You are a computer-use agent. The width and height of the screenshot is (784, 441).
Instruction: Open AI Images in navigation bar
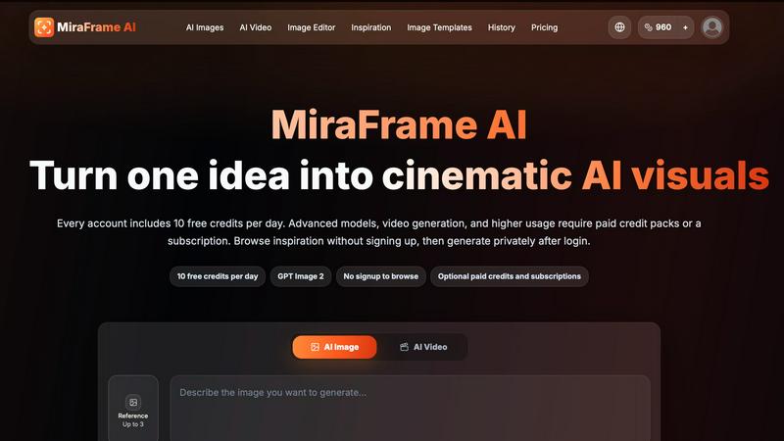pos(205,27)
